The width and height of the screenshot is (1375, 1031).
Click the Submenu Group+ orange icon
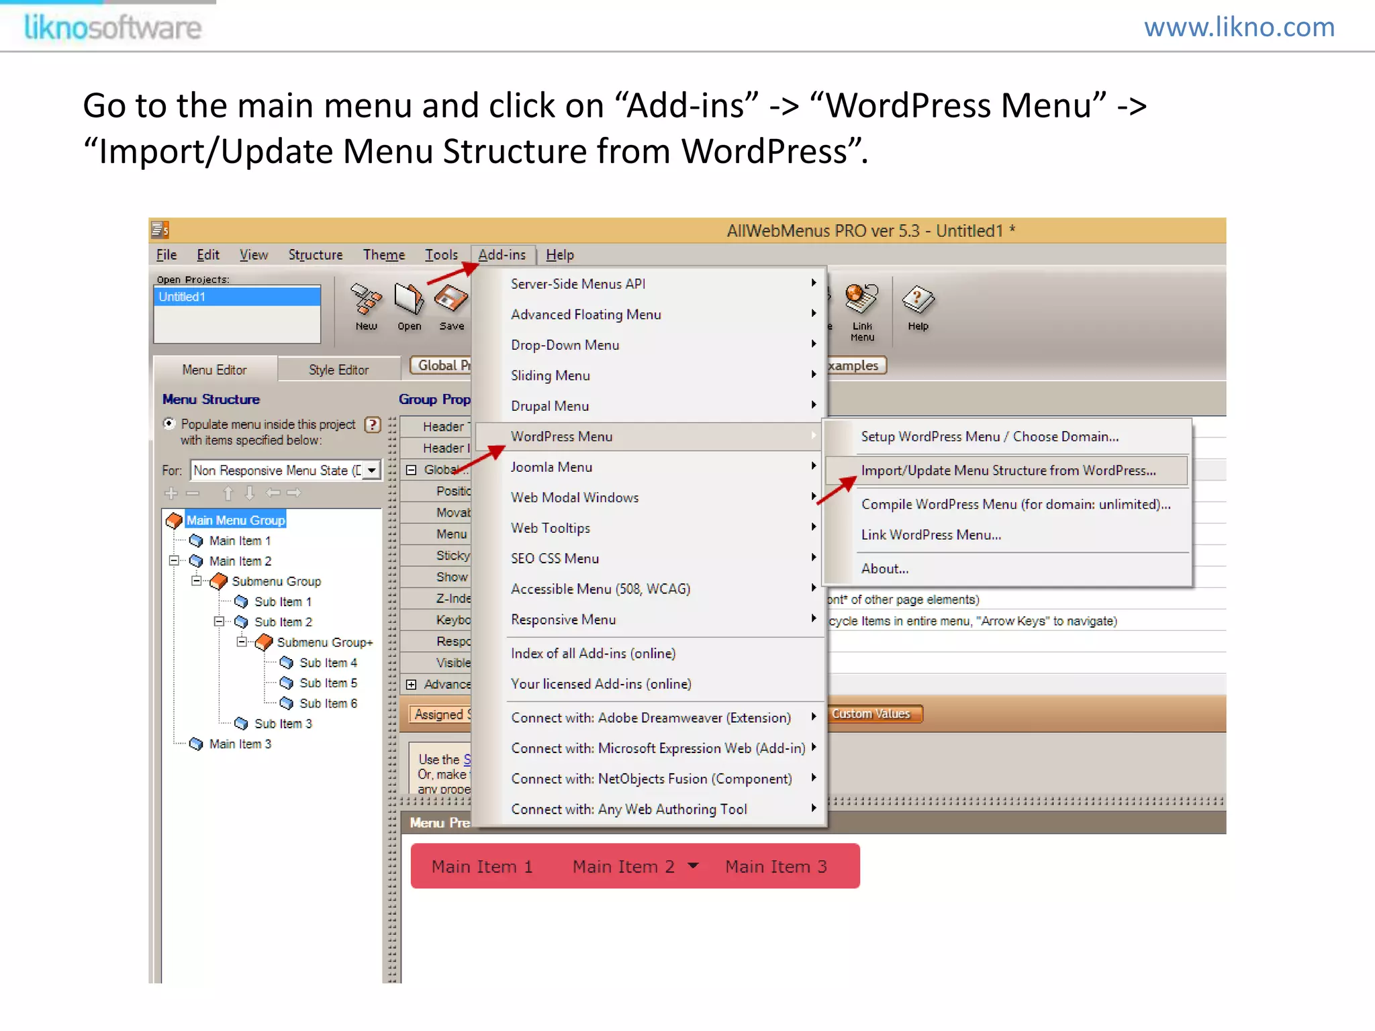(x=265, y=642)
